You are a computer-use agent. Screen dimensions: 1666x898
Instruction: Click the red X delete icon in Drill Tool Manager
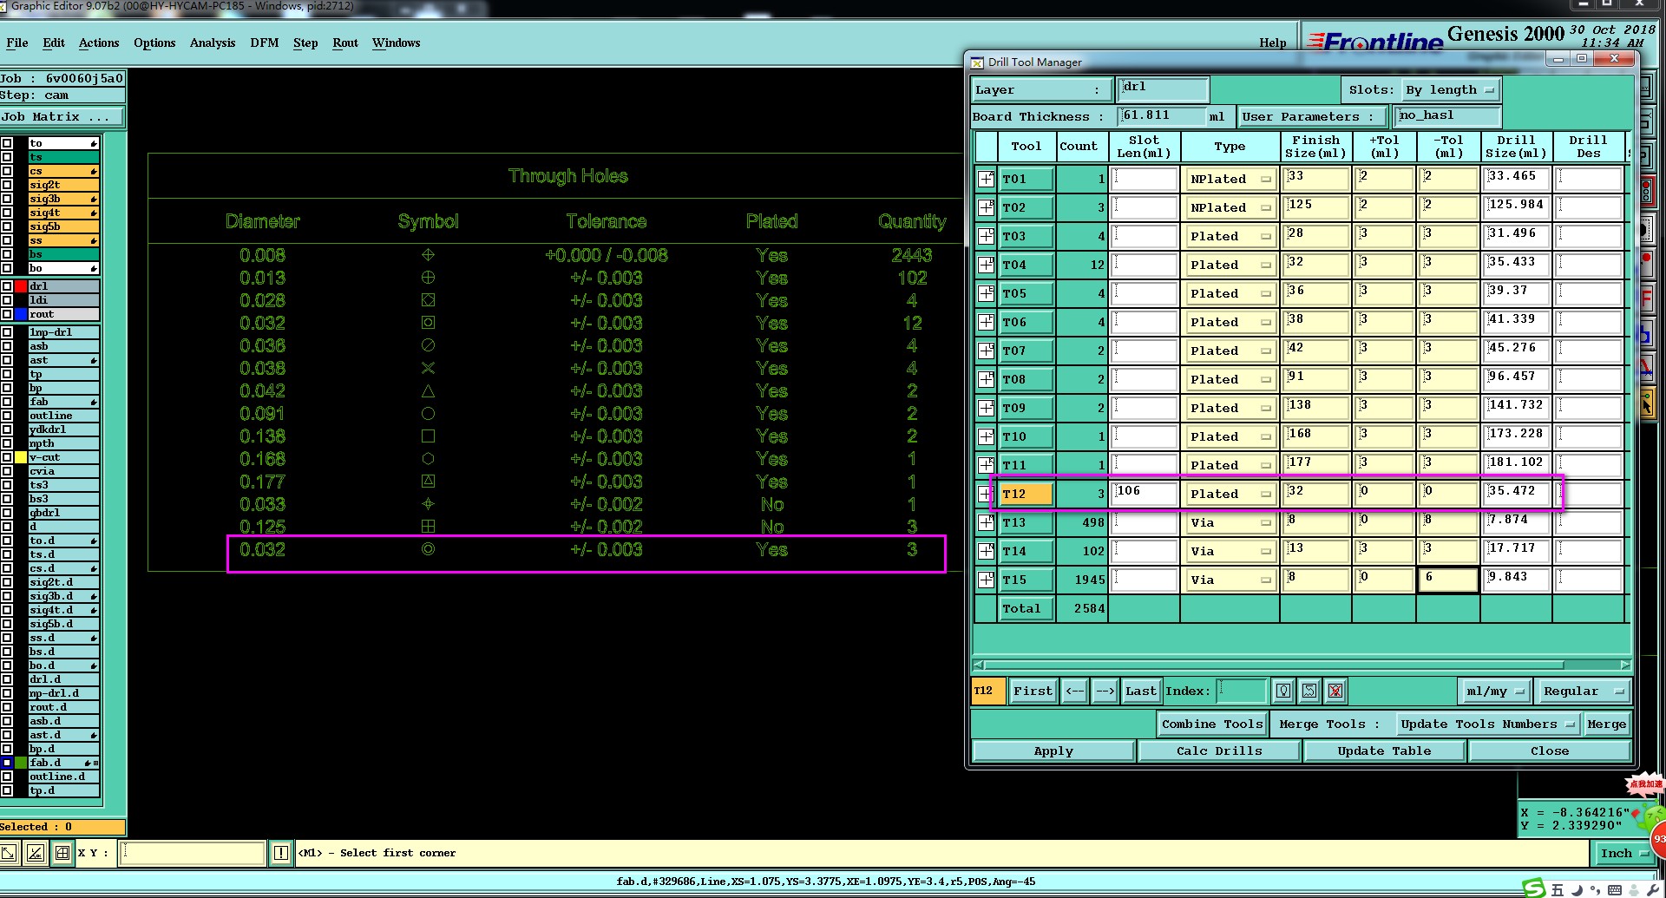[x=1335, y=691]
